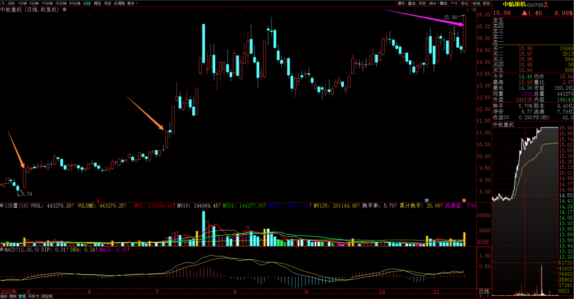574x299 pixels.
Task: Click the change percent 9.98%
Action: tap(564, 13)
